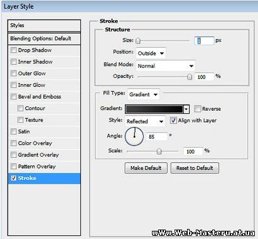Enable Bevel and Emboss checkbox
Viewport: 258px width, 239px height.
(14, 97)
